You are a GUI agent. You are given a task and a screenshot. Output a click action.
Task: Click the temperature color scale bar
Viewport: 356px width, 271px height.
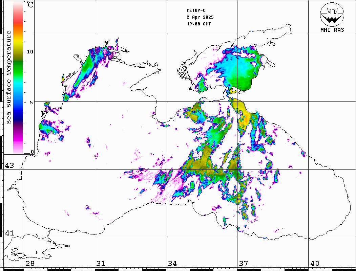[x=18, y=78]
